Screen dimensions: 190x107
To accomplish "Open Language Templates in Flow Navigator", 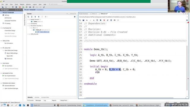I will tap(10, 21).
